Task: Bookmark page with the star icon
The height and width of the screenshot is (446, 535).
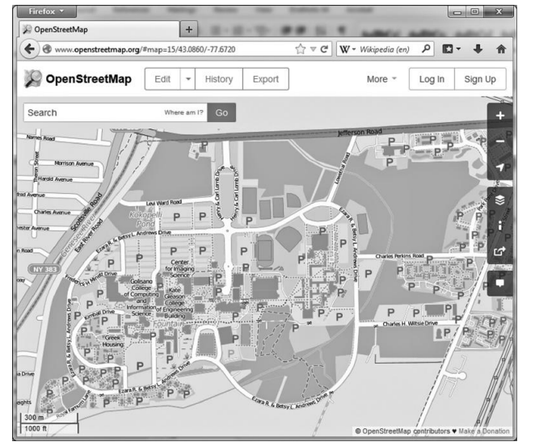Action: [x=300, y=48]
